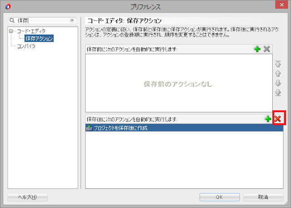
Task: Confirm preferences with OK button
Action: 220,197
